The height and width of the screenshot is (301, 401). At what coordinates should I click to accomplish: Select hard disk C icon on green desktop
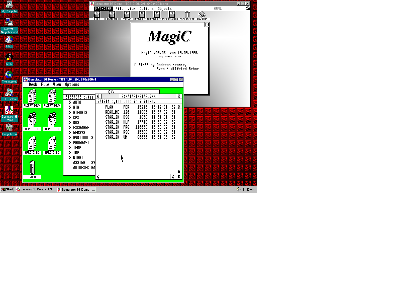click(32, 120)
